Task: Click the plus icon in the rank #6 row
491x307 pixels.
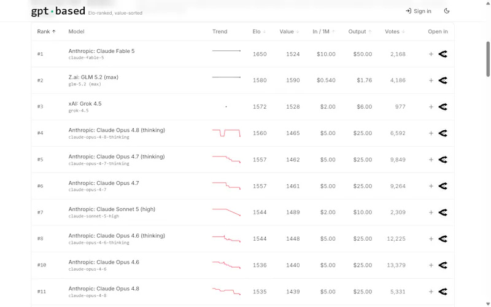Action: coord(431,186)
